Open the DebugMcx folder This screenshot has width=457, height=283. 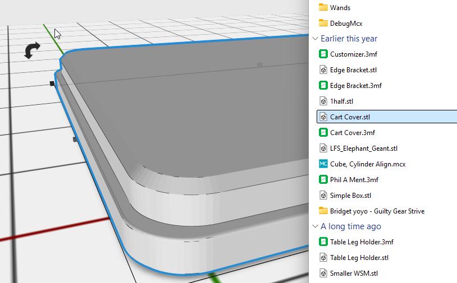346,23
